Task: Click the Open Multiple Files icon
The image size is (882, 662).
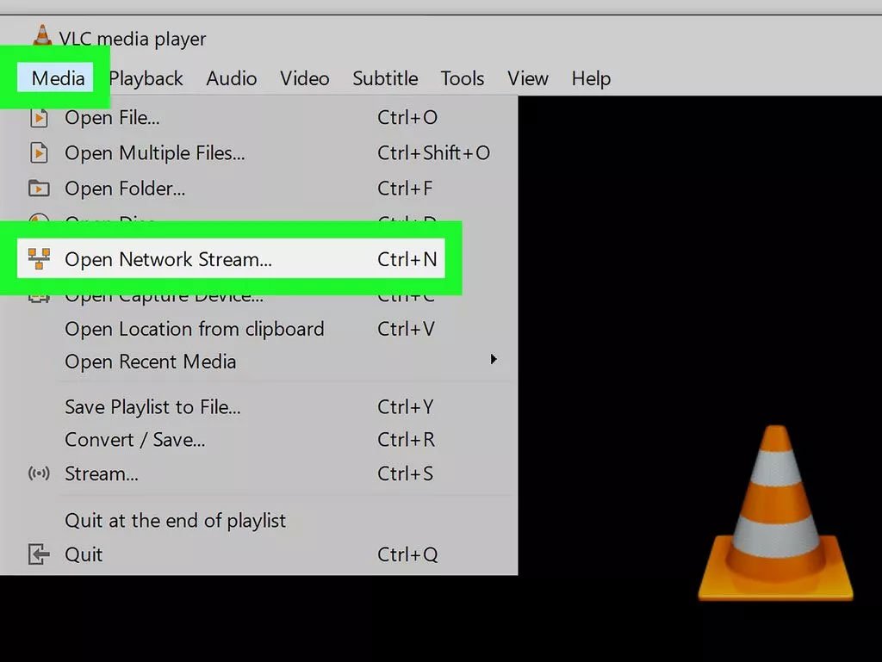Action: [x=39, y=153]
